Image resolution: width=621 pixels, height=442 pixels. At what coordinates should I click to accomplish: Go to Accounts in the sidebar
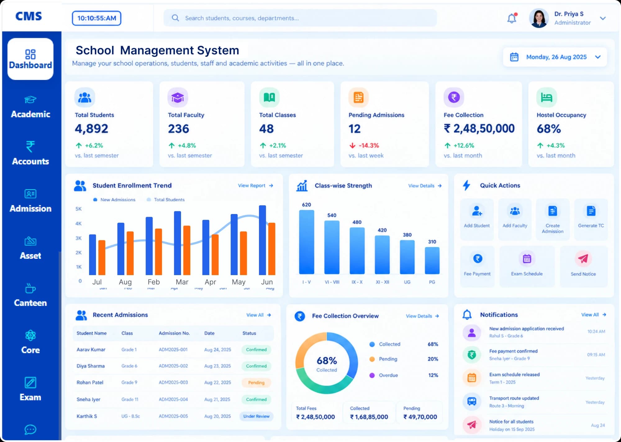(30, 153)
